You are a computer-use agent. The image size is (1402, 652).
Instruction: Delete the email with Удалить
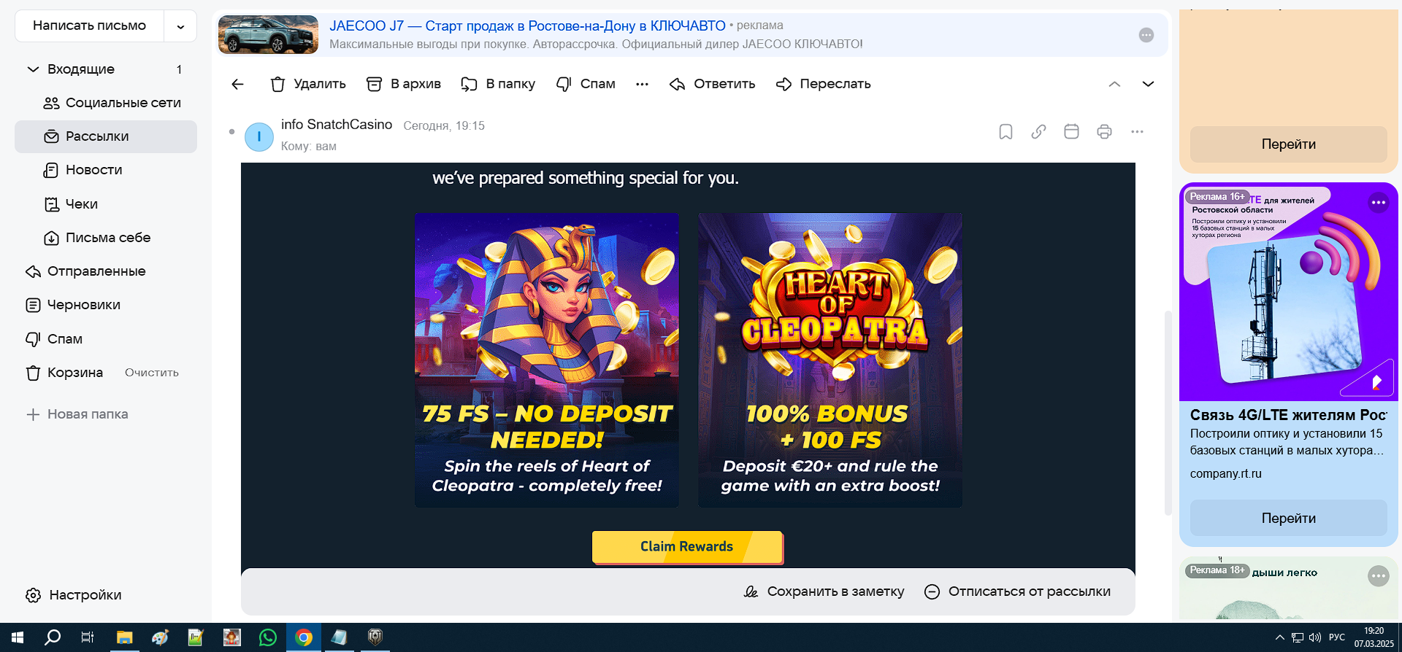[307, 84]
